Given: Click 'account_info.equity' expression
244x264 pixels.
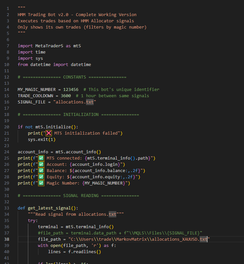Looking at the screenshot, I should (x=96, y=177).
